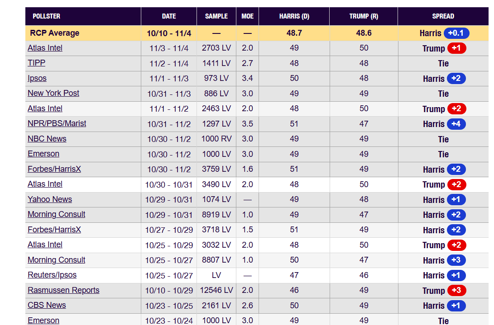Screen dimensions: 494x325
Task: Open Morning Consult poll dated 10/25 - 10/27
Action: pyautogui.click(x=57, y=260)
